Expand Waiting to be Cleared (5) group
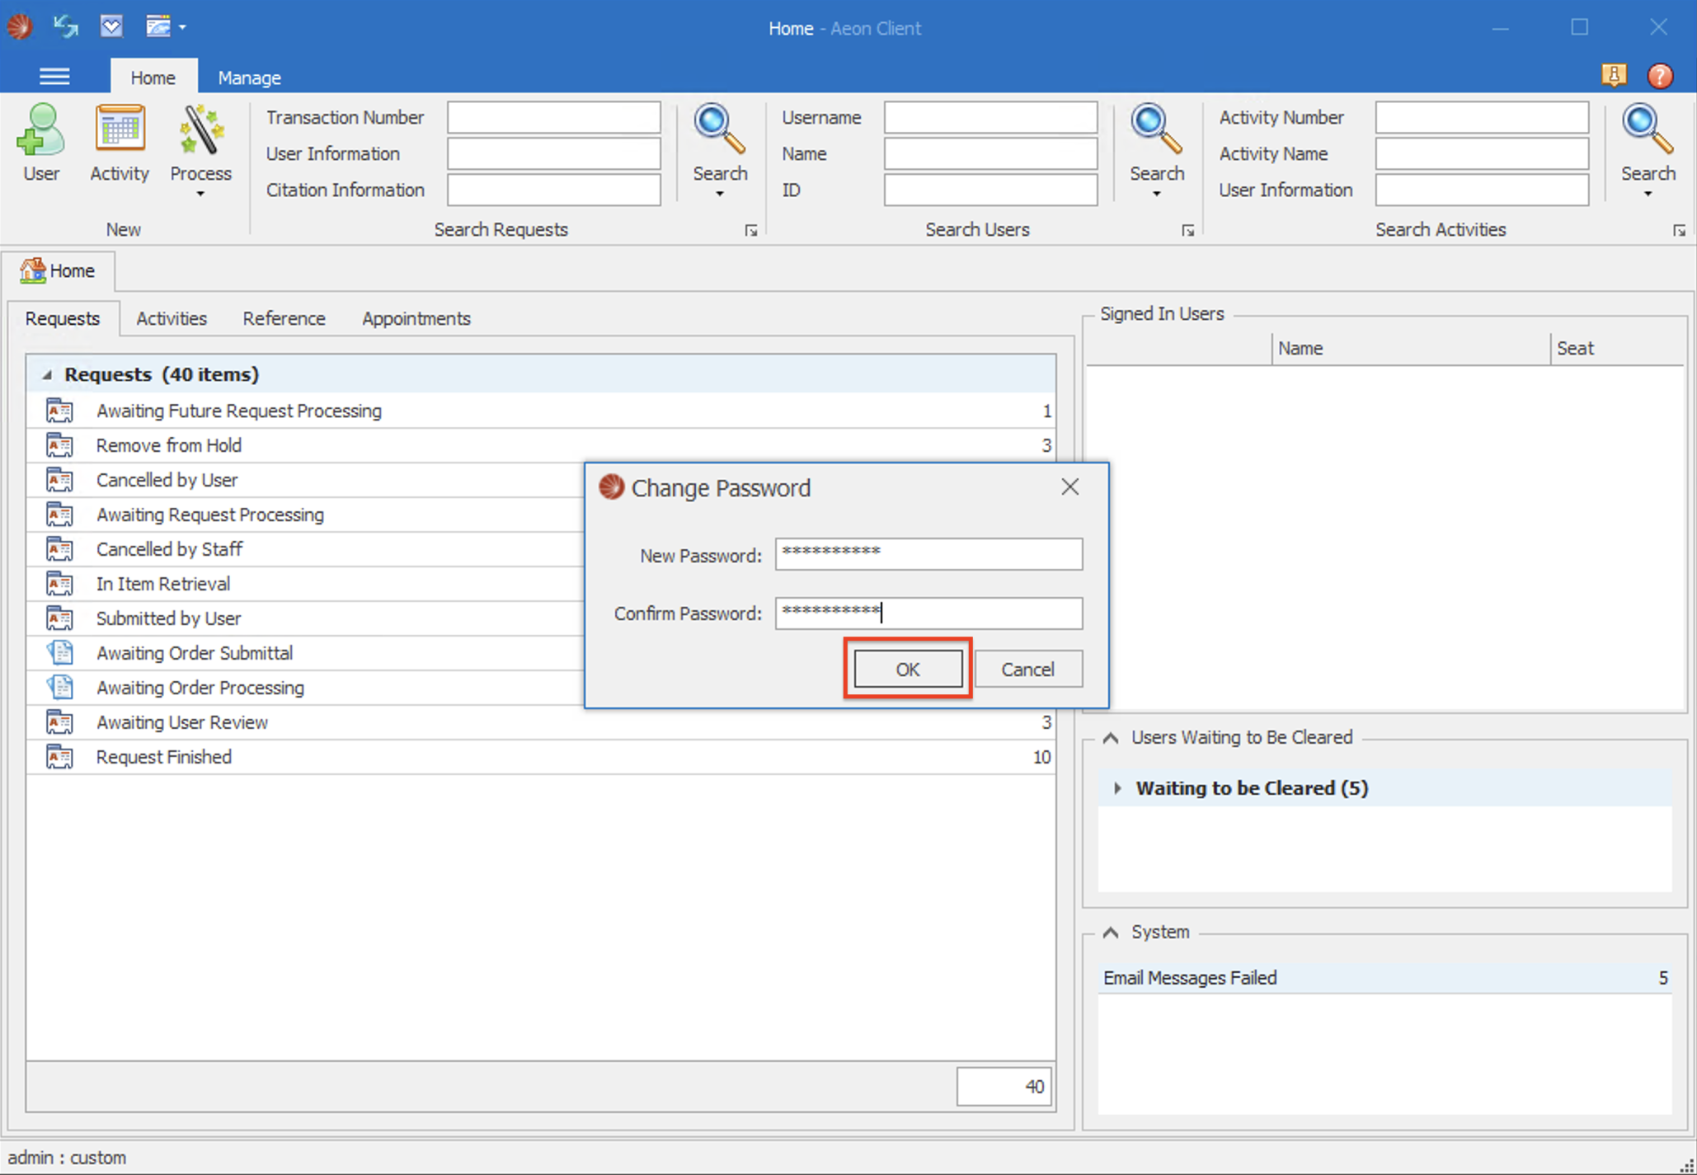Viewport: 1697px width, 1175px height. pyautogui.click(x=1117, y=788)
